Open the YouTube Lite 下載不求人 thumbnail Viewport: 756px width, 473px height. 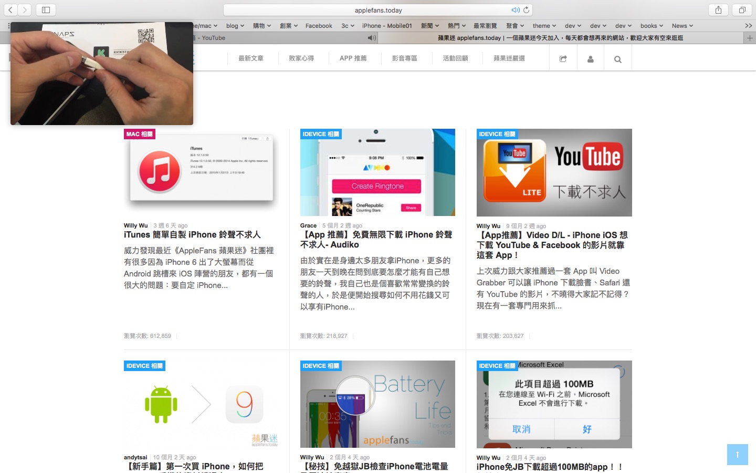[x=554, y=172]
